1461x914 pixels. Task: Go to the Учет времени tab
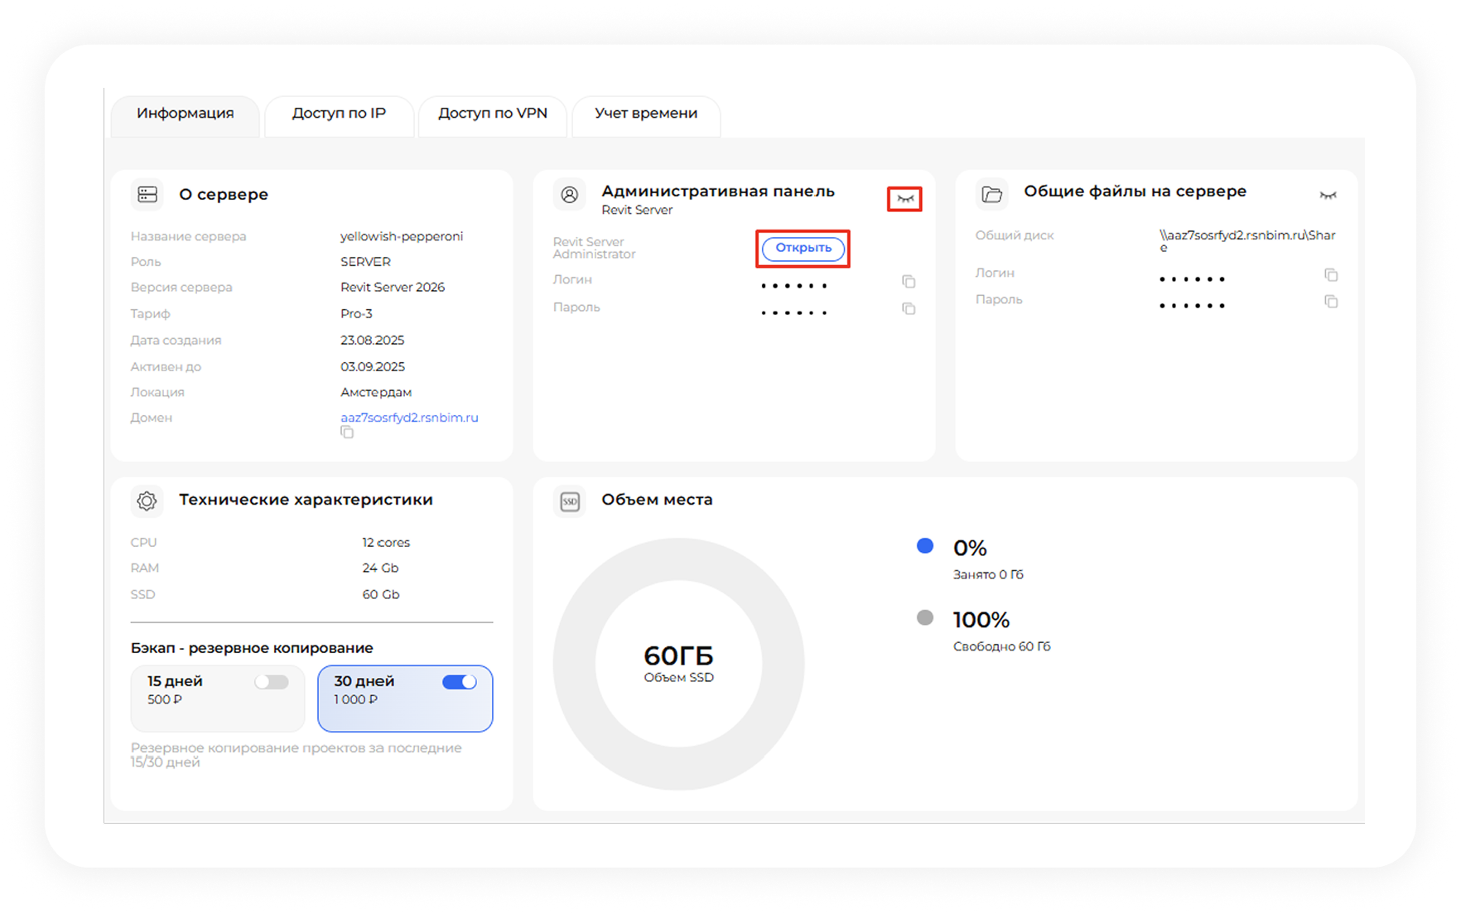(645, 114)
